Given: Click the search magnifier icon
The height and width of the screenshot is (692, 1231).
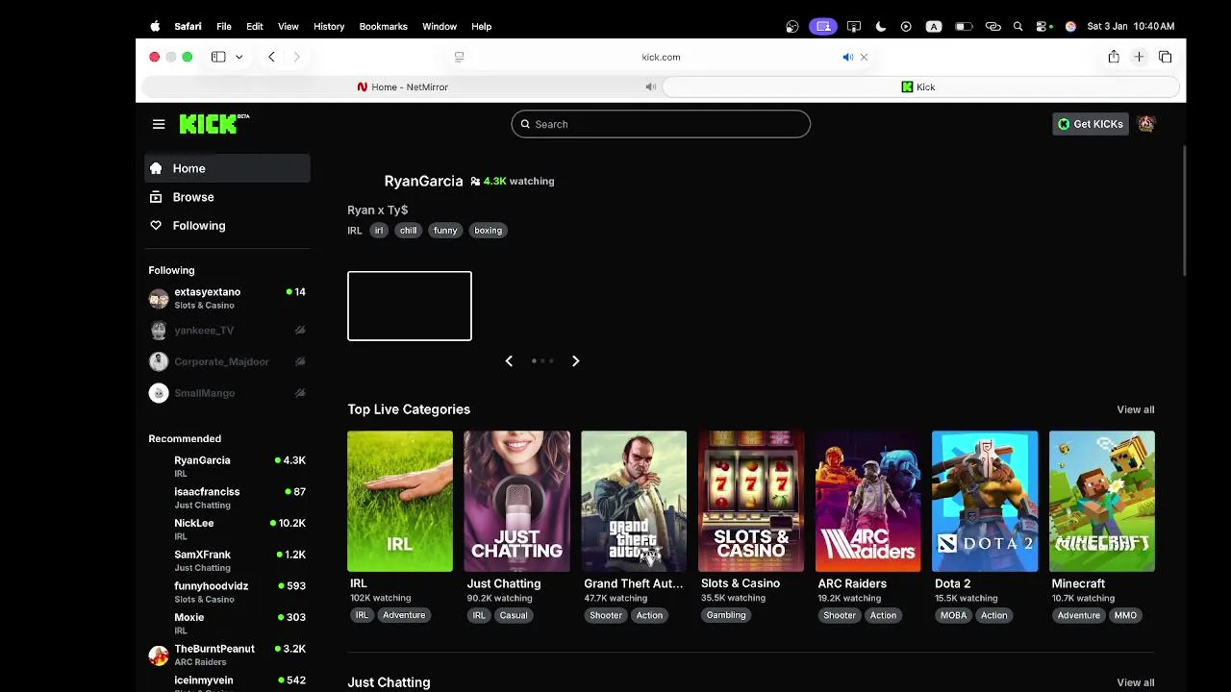Looking at the screenshot, I should 525,124.
